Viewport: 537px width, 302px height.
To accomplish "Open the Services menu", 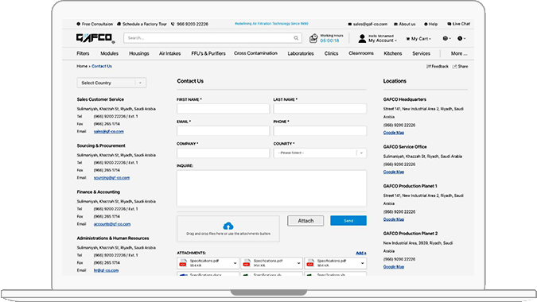I will pyautogui.click(x=421, y=53).
